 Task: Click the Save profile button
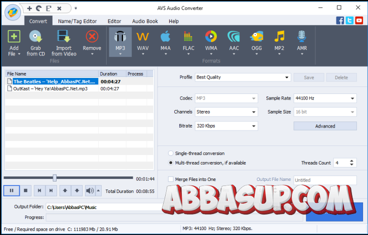coord(309,77)
